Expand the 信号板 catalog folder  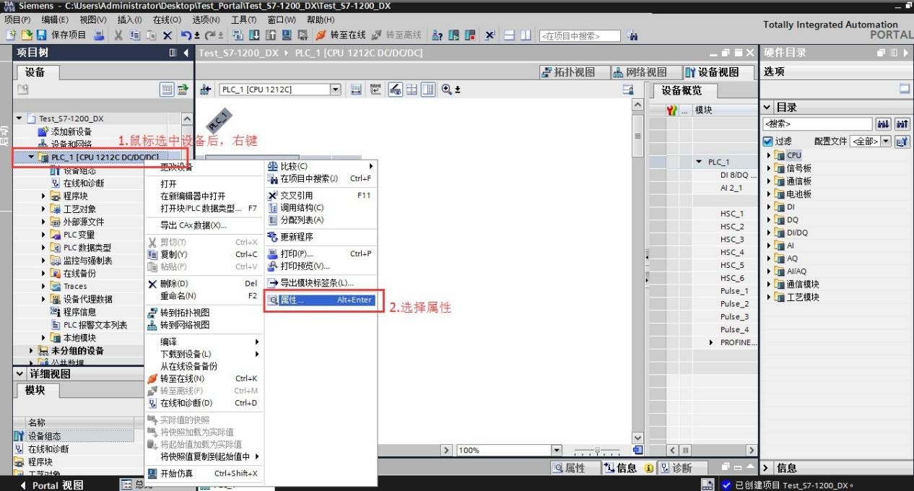[x=769, y=168]
